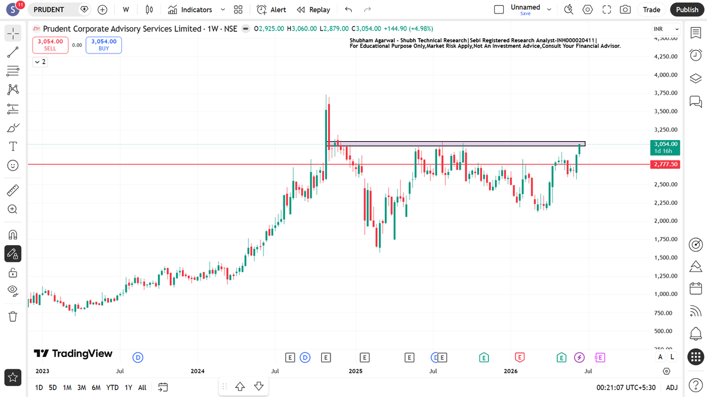Open the quick search icon
Screen dimensions: 707x397
[569, 9]
